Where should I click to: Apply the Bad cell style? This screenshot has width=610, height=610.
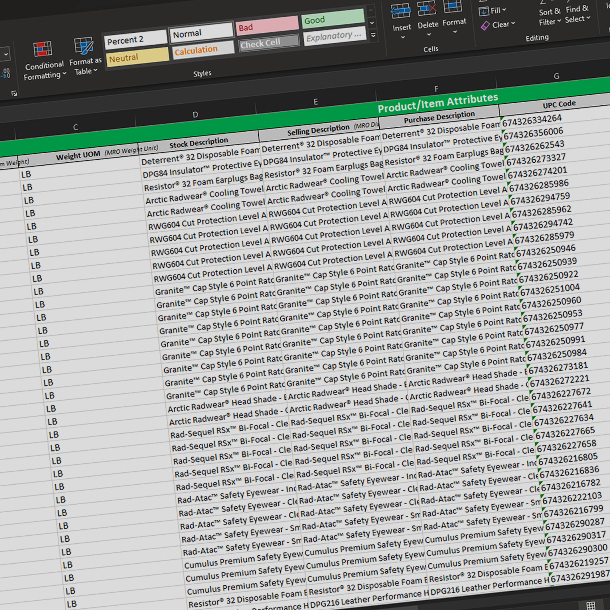coord(267,25)
